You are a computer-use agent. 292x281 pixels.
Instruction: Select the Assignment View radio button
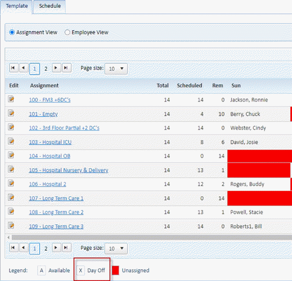click(13, 33)
